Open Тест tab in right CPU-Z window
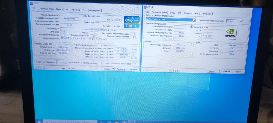This screenshot has height=123, width=273. click(196, 13)
